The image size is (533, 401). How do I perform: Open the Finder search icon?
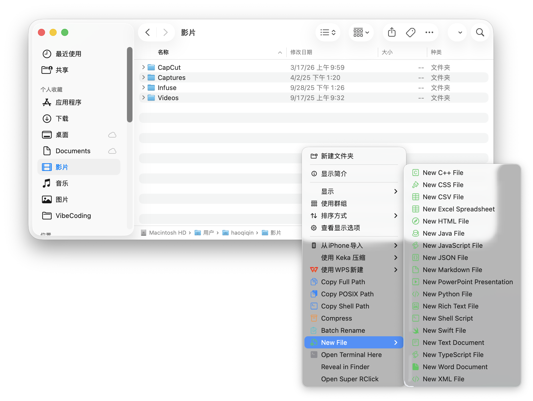pyautogui.click(x=480, y=32)
